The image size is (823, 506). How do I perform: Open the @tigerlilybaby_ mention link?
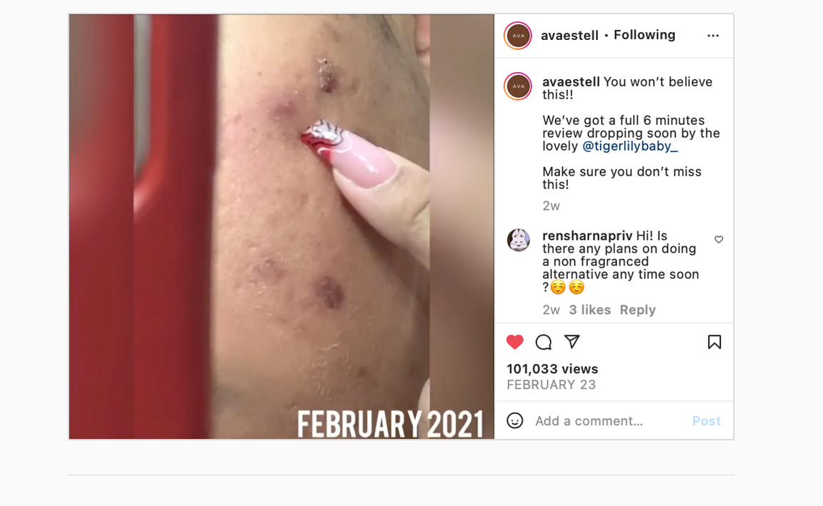point(630,146)
